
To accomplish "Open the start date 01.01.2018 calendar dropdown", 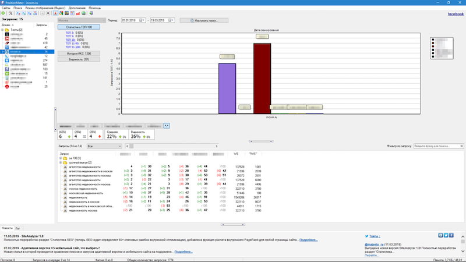I will [x=143, y=20].
